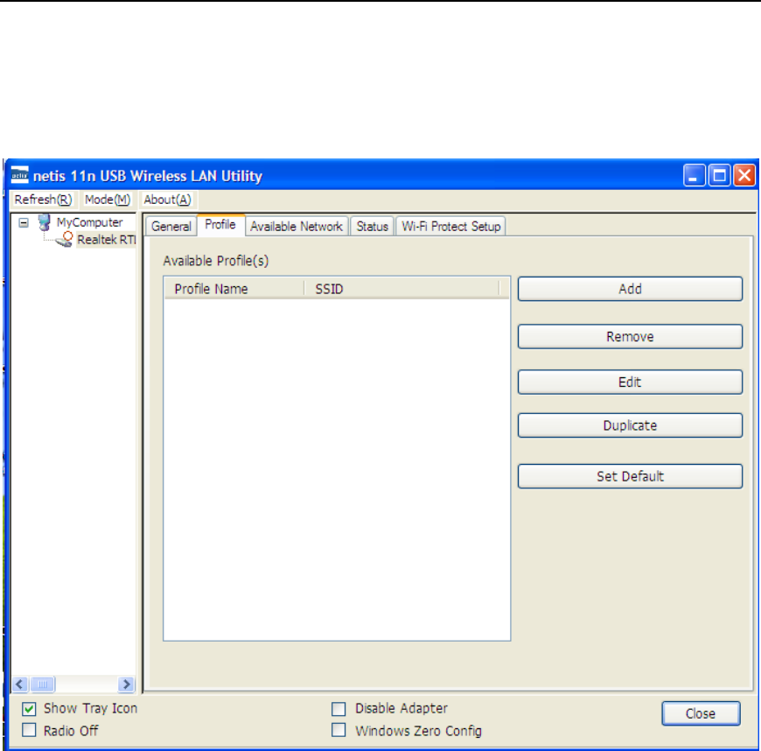Click the Set Default button
761x751 pixels.
pyautogui.click(x=630, y=476)
